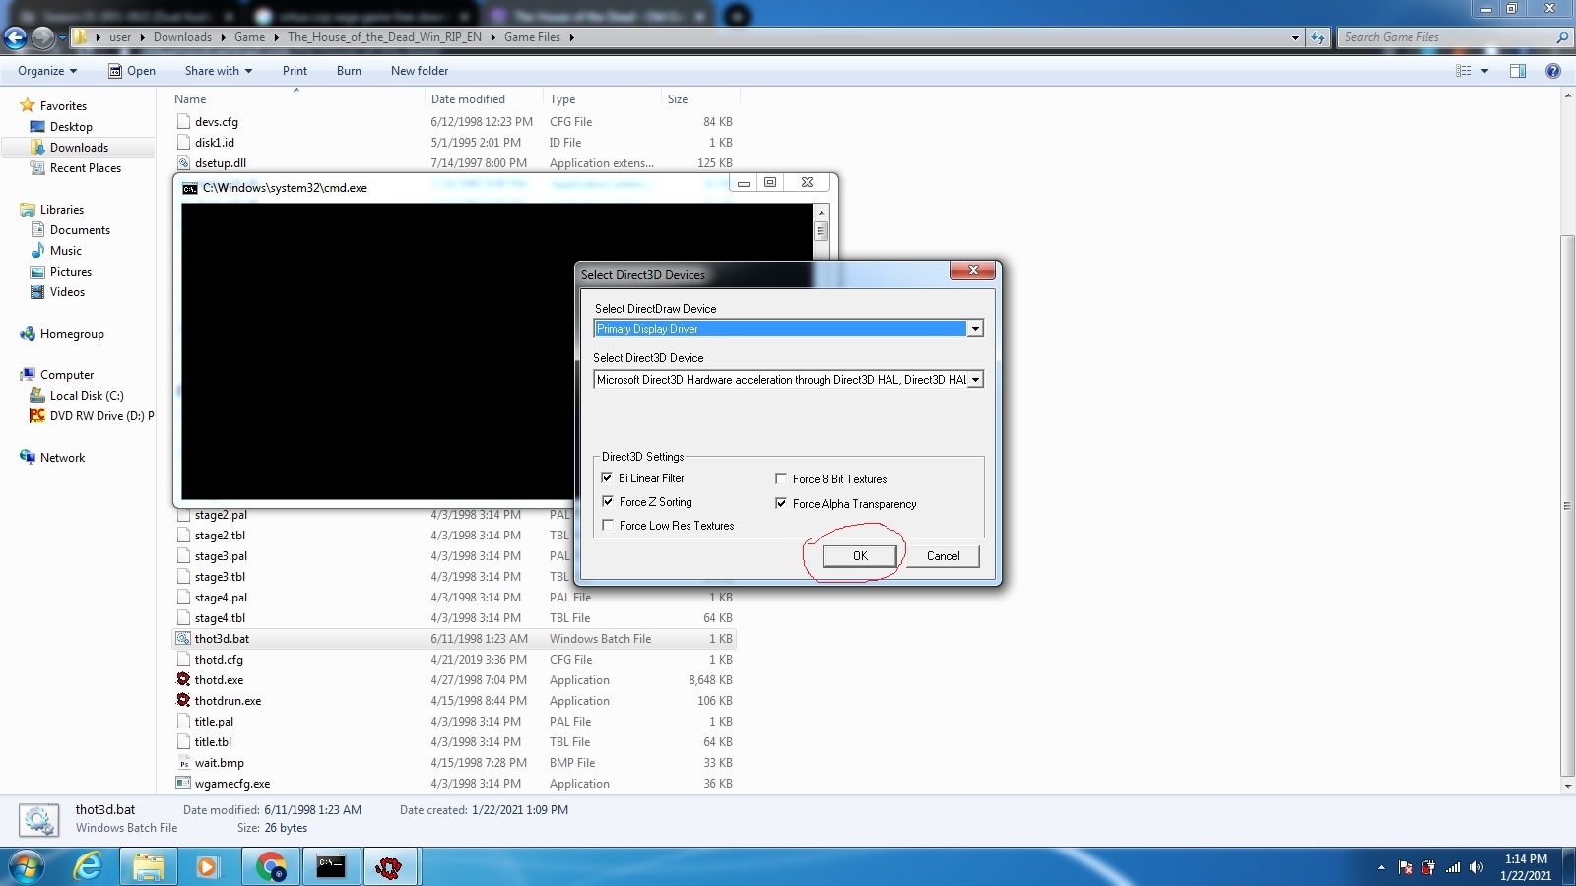Viewport: 1576px width, 886px height.
Task: Click the Explorer Back button
Action: coord(15,37)
